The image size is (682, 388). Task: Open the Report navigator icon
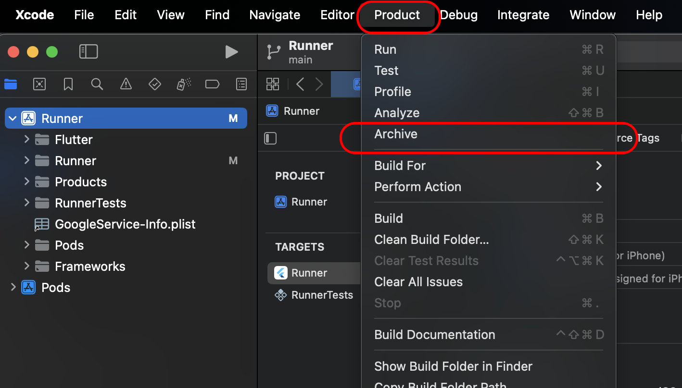[241, 85]
